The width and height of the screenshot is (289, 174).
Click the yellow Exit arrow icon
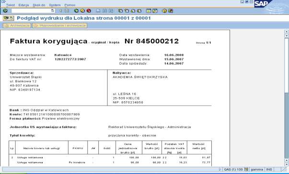tap(82, 11)
